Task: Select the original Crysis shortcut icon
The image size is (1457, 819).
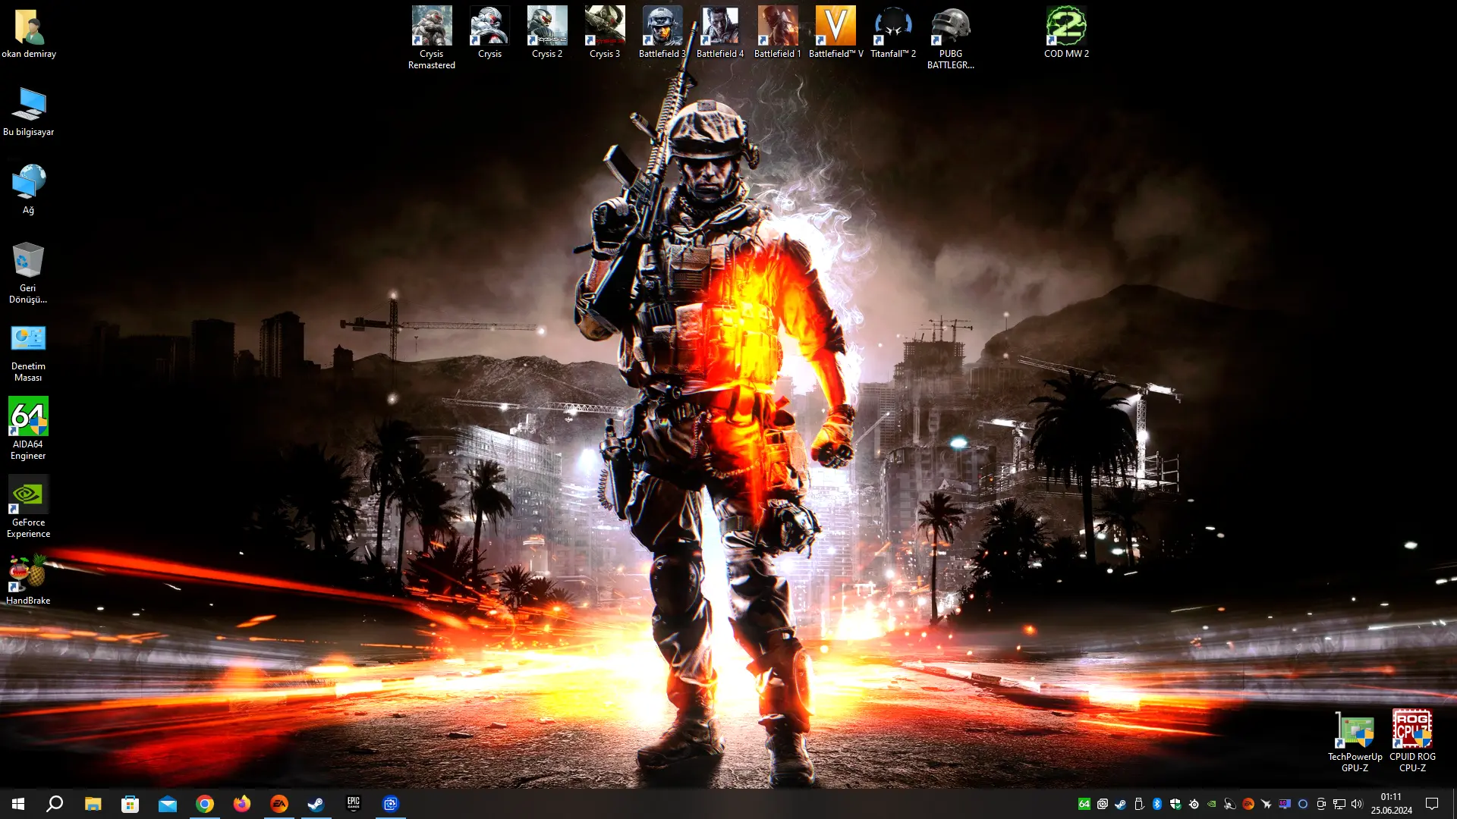Action: (489, 33)
